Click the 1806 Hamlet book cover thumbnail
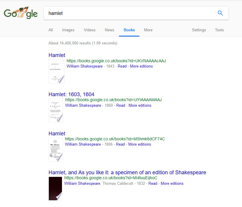Image resolution: width=242 pixels, height=207 pixels. 56,150
